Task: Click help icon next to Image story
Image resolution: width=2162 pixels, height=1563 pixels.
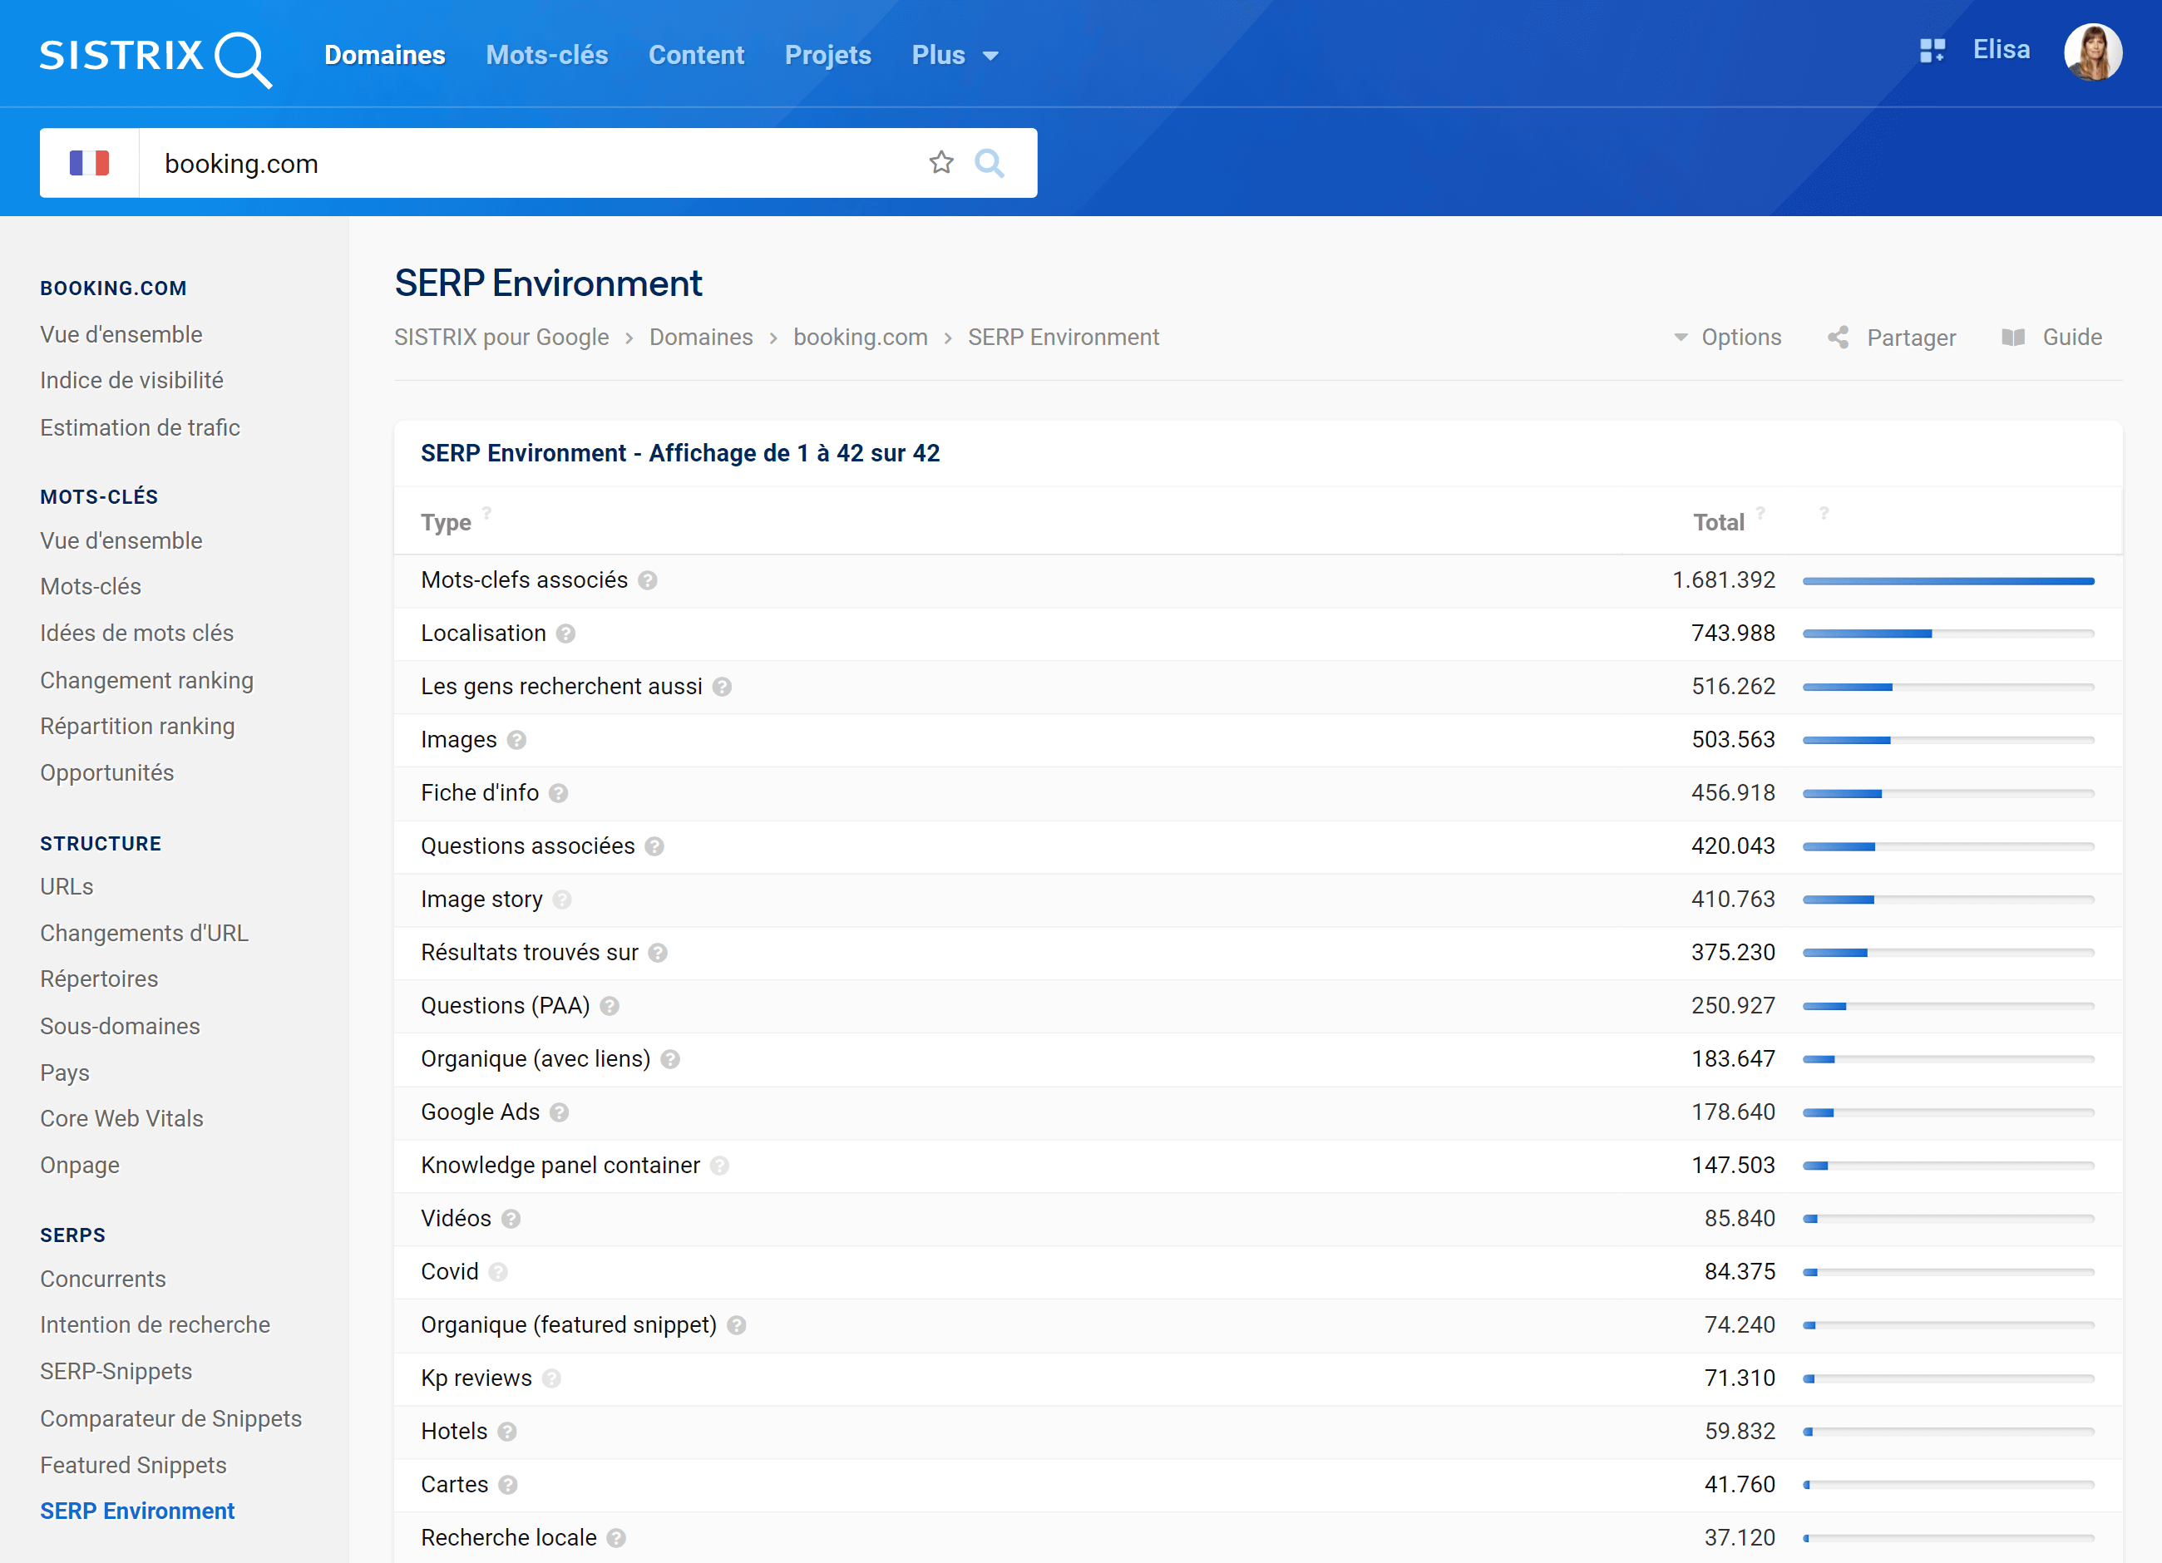Action: (x=562, y=900)
